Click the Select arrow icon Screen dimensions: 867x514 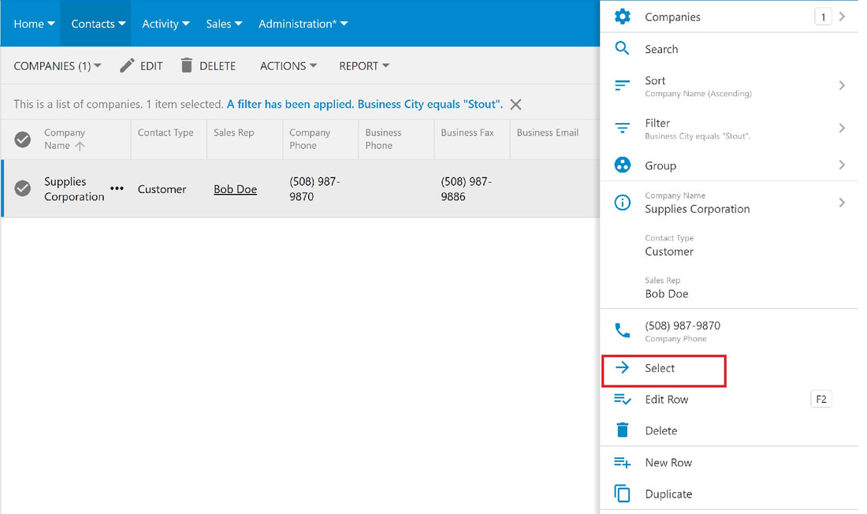point(622,367)
